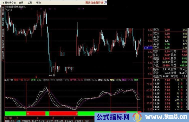Click the 4.98 low price label
This screenshot has height=122, width=189.
pyautogui.click(x=52, y=75)
